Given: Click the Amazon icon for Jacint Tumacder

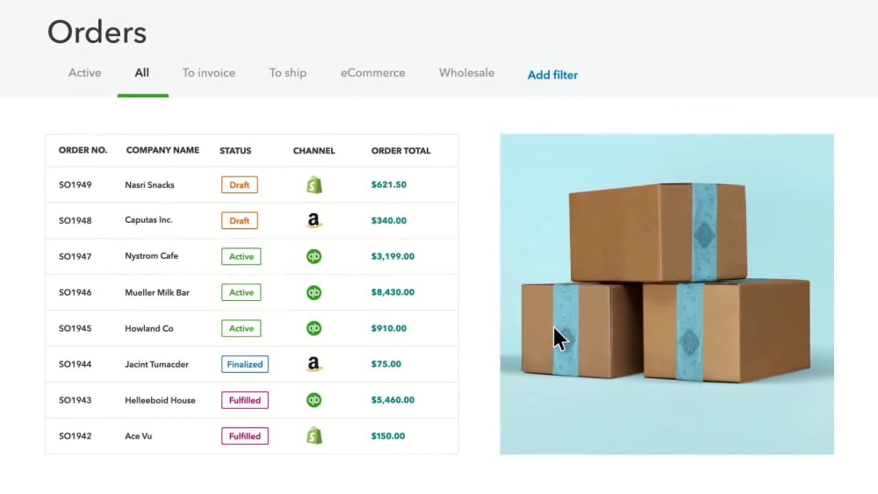Looking at the screenshot, I should tap(314, 364).
